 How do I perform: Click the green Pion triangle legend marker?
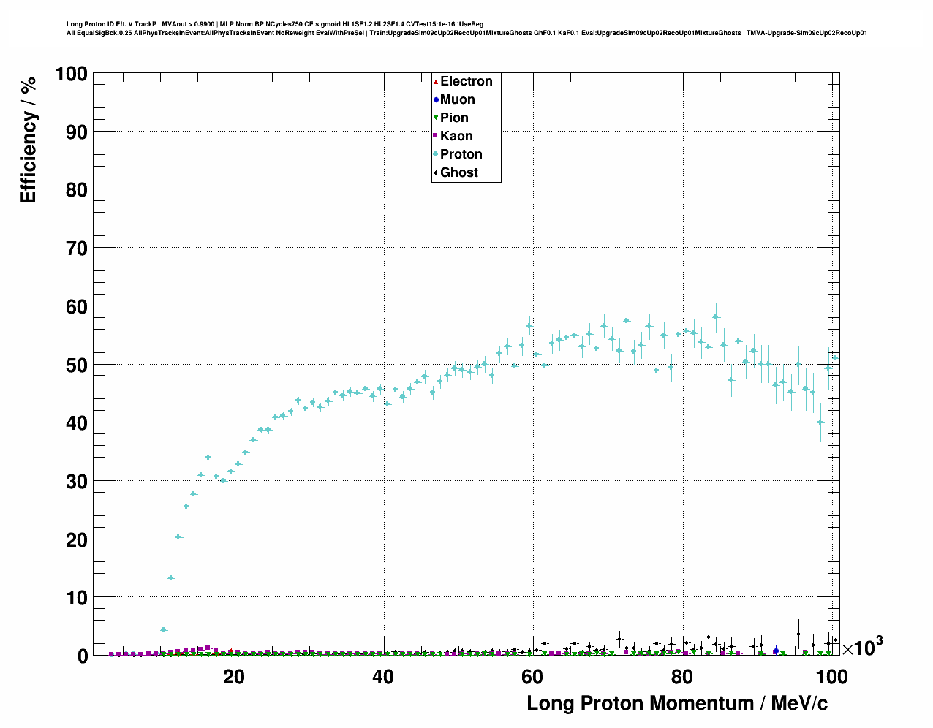point(436,118)
